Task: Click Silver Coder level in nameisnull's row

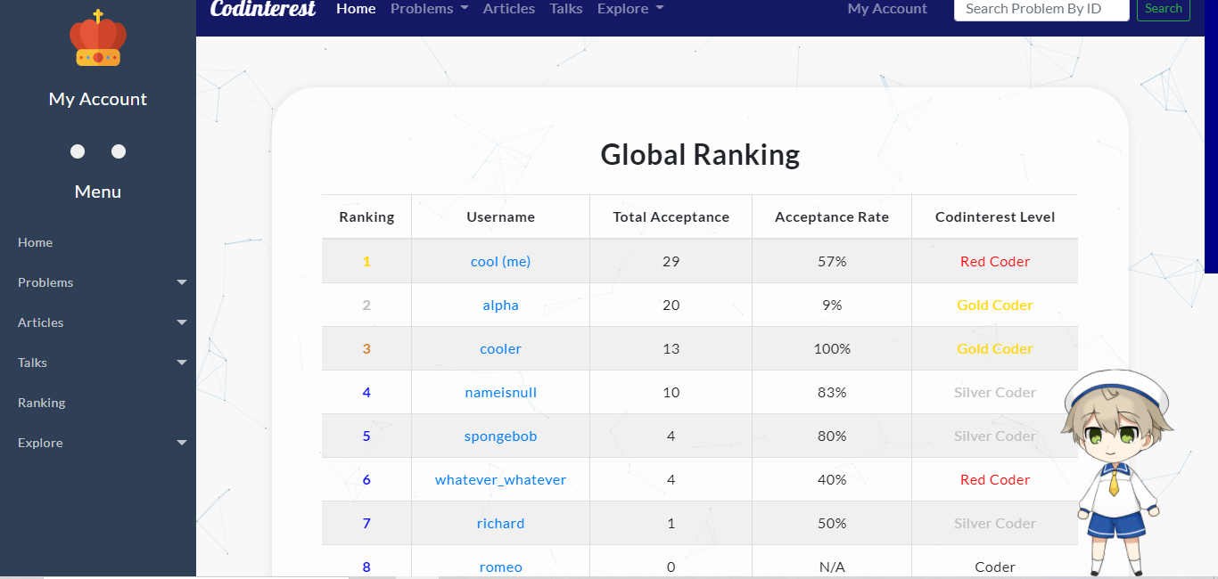Action: (x=995, y=392)
